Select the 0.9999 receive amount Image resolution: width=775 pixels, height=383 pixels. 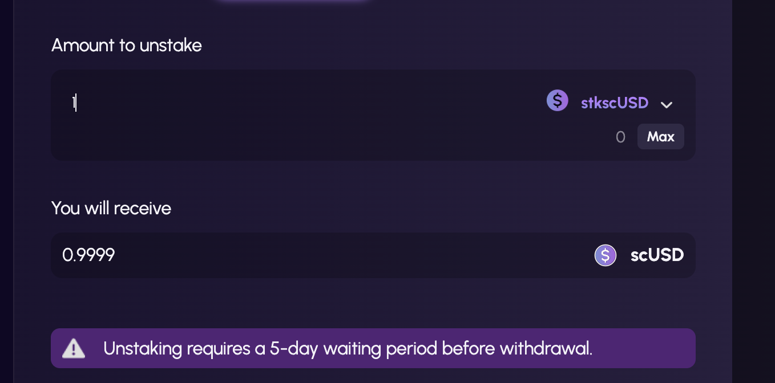[x=88, y=255]
